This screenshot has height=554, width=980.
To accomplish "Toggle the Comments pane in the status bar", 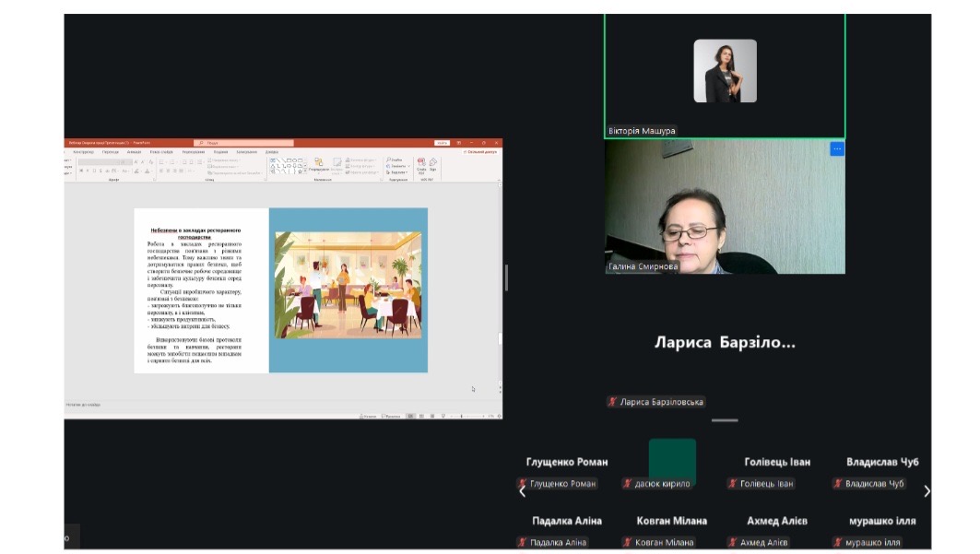I will coord(391,417).
